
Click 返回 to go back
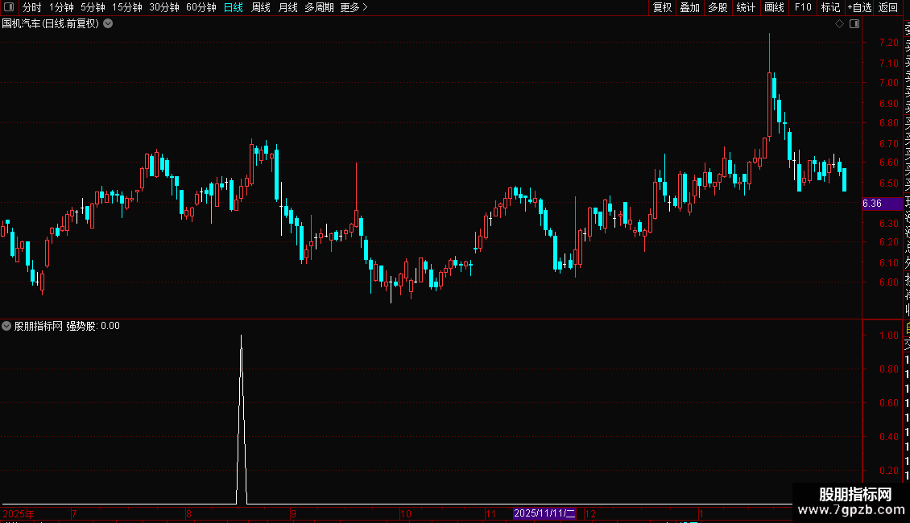pyautogui.click(x=888, y=7)
